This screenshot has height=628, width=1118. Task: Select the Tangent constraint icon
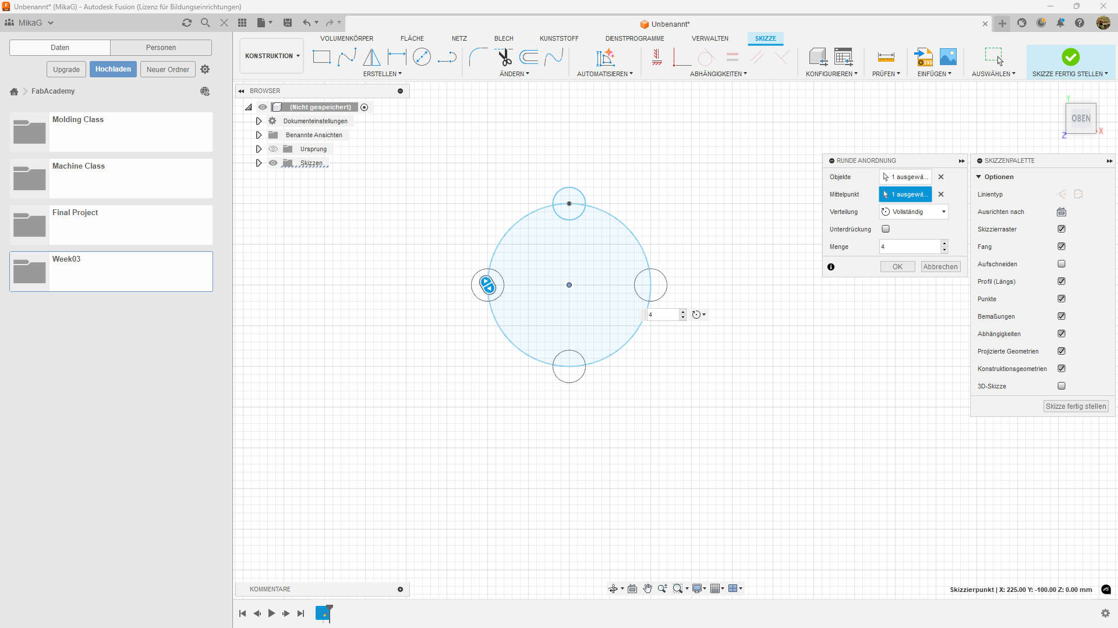[x=706, y=58]
